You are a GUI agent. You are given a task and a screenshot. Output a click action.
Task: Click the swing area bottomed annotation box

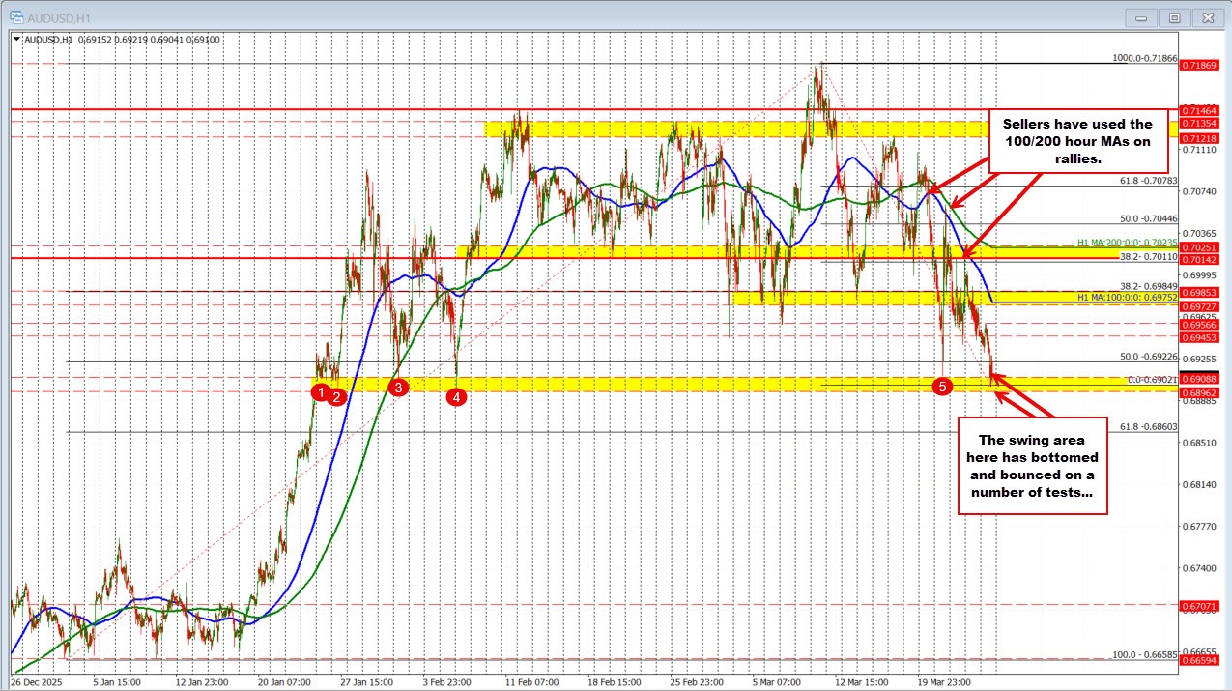pyautogui.click(x=1031, y=467)
